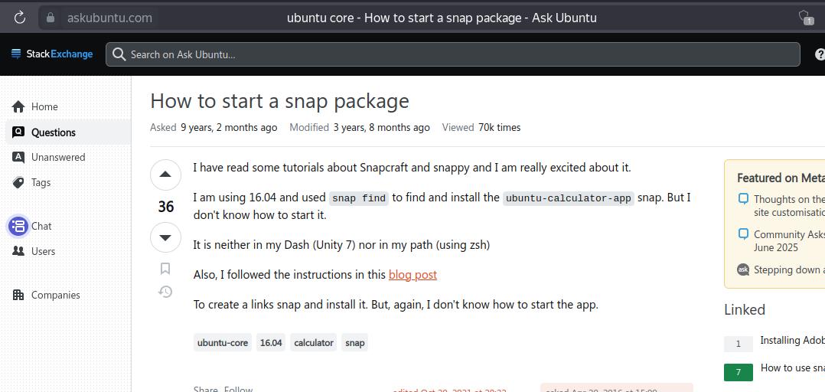Viewport: 825px width, 392px height.
Task: Go to Home in sidebar
Action: pyautogui.click(x=44, y=106)
